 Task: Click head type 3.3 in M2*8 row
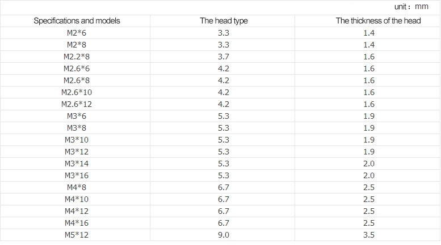224,45
